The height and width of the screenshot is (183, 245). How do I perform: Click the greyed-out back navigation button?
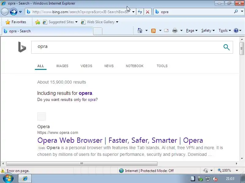point(5,12)
